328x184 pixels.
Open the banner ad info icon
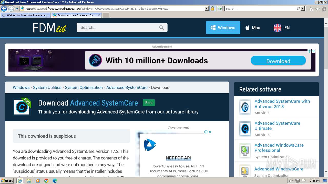point(310,51)
